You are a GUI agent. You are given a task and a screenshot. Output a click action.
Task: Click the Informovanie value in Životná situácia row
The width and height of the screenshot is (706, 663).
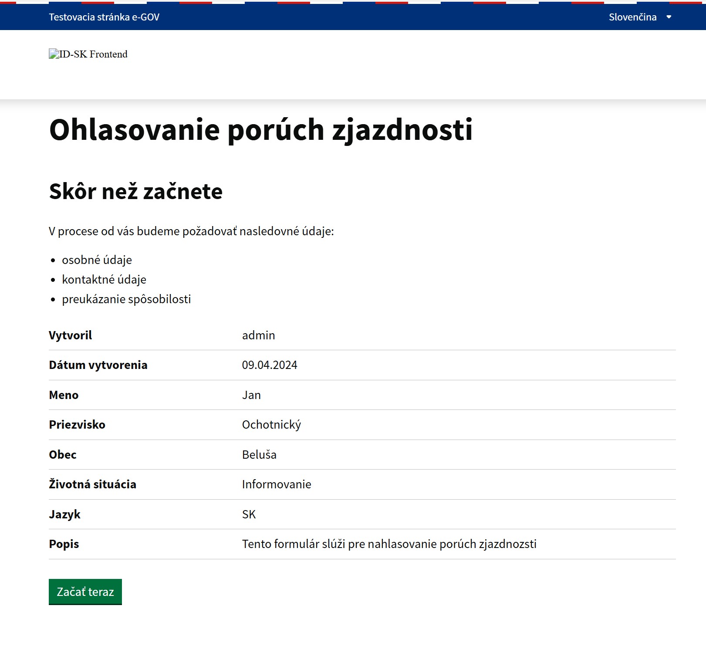[x=277, y=484]
